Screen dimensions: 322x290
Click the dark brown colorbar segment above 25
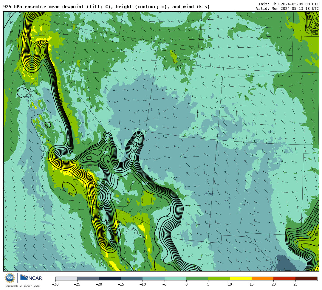306,278
